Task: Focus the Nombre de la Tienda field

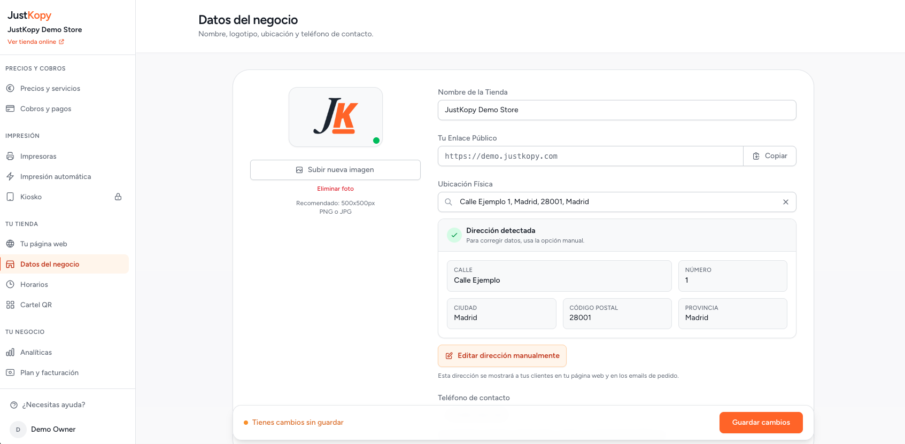Action: pyautogui.click(x=617, y=110)
